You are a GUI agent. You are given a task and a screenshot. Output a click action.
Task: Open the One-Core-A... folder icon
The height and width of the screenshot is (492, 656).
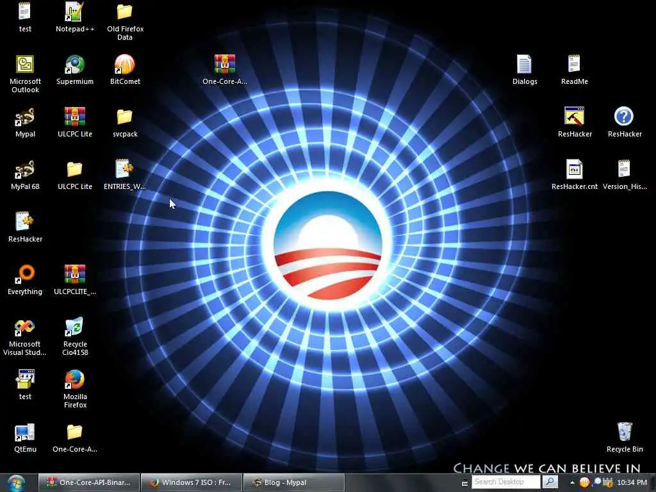(x=75, y=432)
